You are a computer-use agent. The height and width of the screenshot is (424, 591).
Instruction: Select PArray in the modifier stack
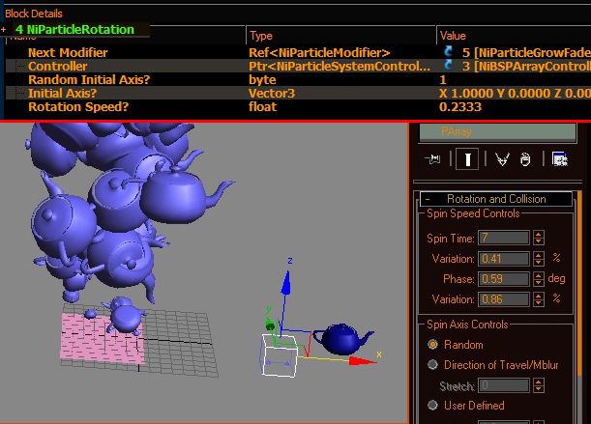497,132
